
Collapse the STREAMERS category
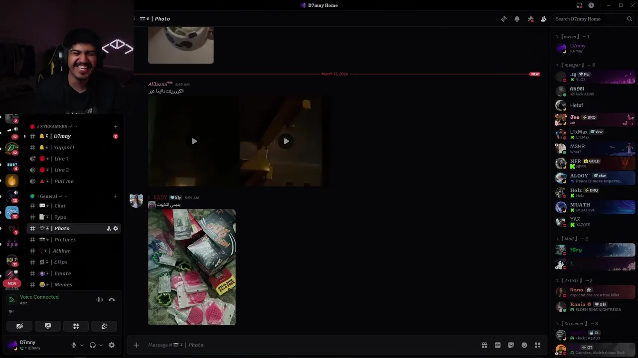tap(54, 127)
